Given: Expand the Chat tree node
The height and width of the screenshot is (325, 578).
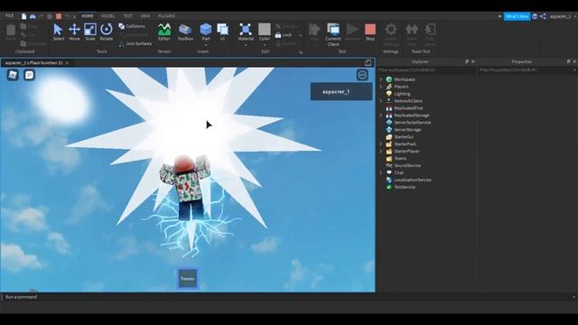Looking at the screenshot, I should 381,172.
